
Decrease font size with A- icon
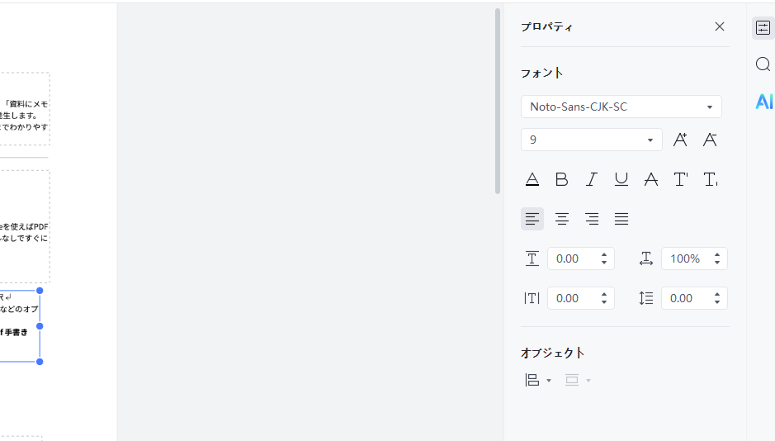point(710,140)
